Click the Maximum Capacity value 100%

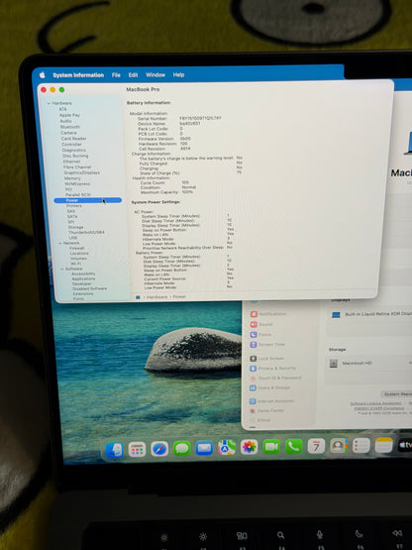tap(187, 192)
